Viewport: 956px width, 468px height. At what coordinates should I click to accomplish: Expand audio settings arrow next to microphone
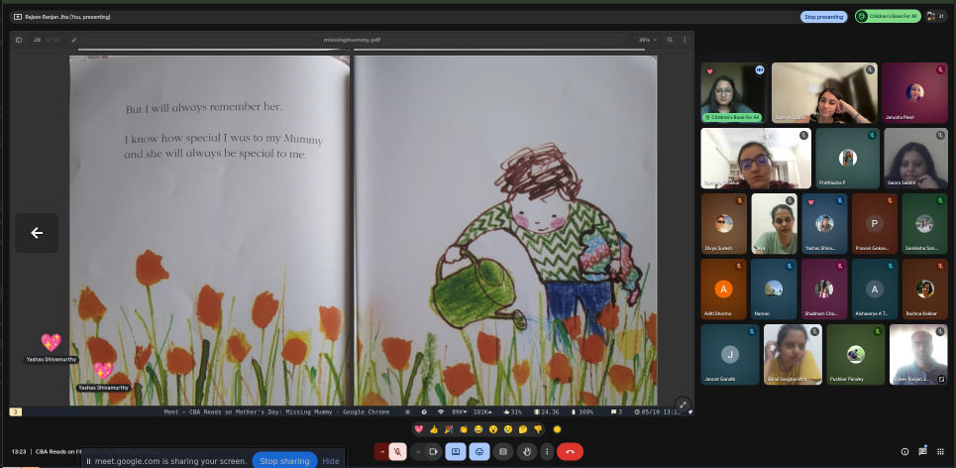pos(382,451)
